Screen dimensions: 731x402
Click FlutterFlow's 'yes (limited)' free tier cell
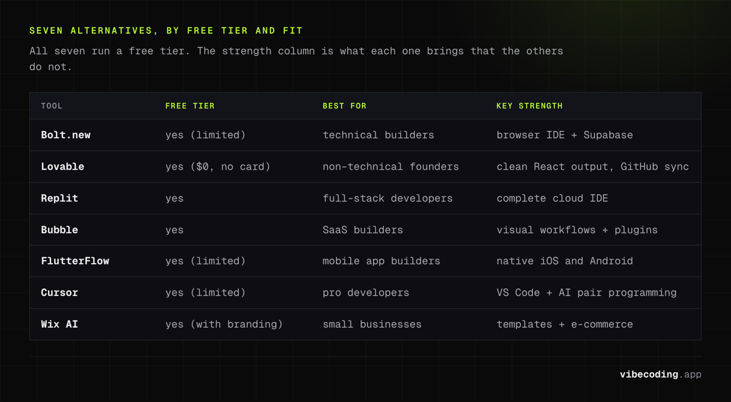click(205, 261)
